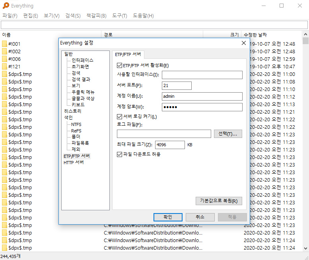
Task: Select 파일목록 in settings tree
Action: tap(80, 143)
